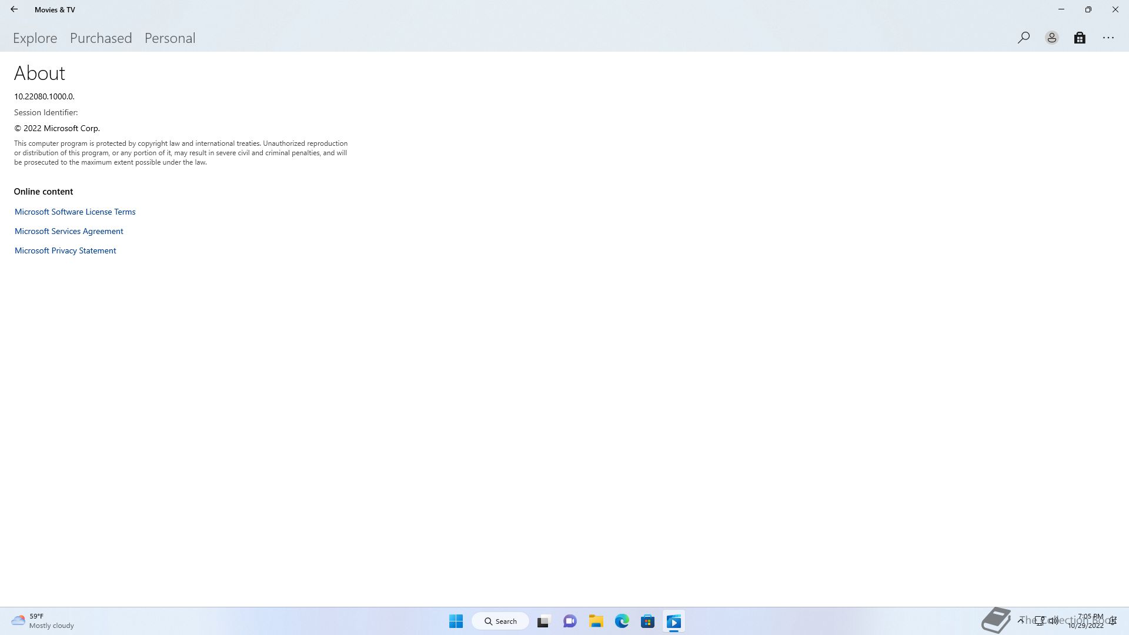Screen dimensions: 1129x635
Task: Open Microsoft Privacy Statement link
Action: pyautogui.click(x=65, y=250)
